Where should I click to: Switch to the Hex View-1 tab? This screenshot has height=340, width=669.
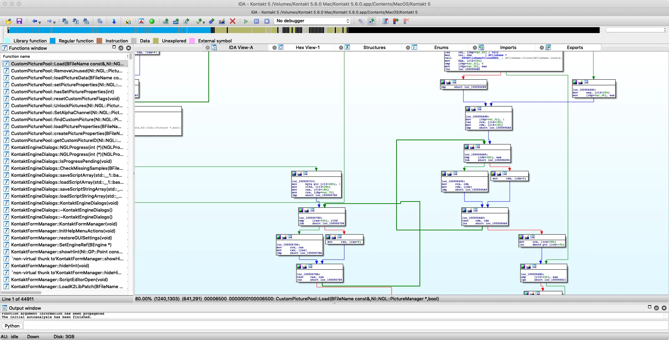[x=307, y=48]
